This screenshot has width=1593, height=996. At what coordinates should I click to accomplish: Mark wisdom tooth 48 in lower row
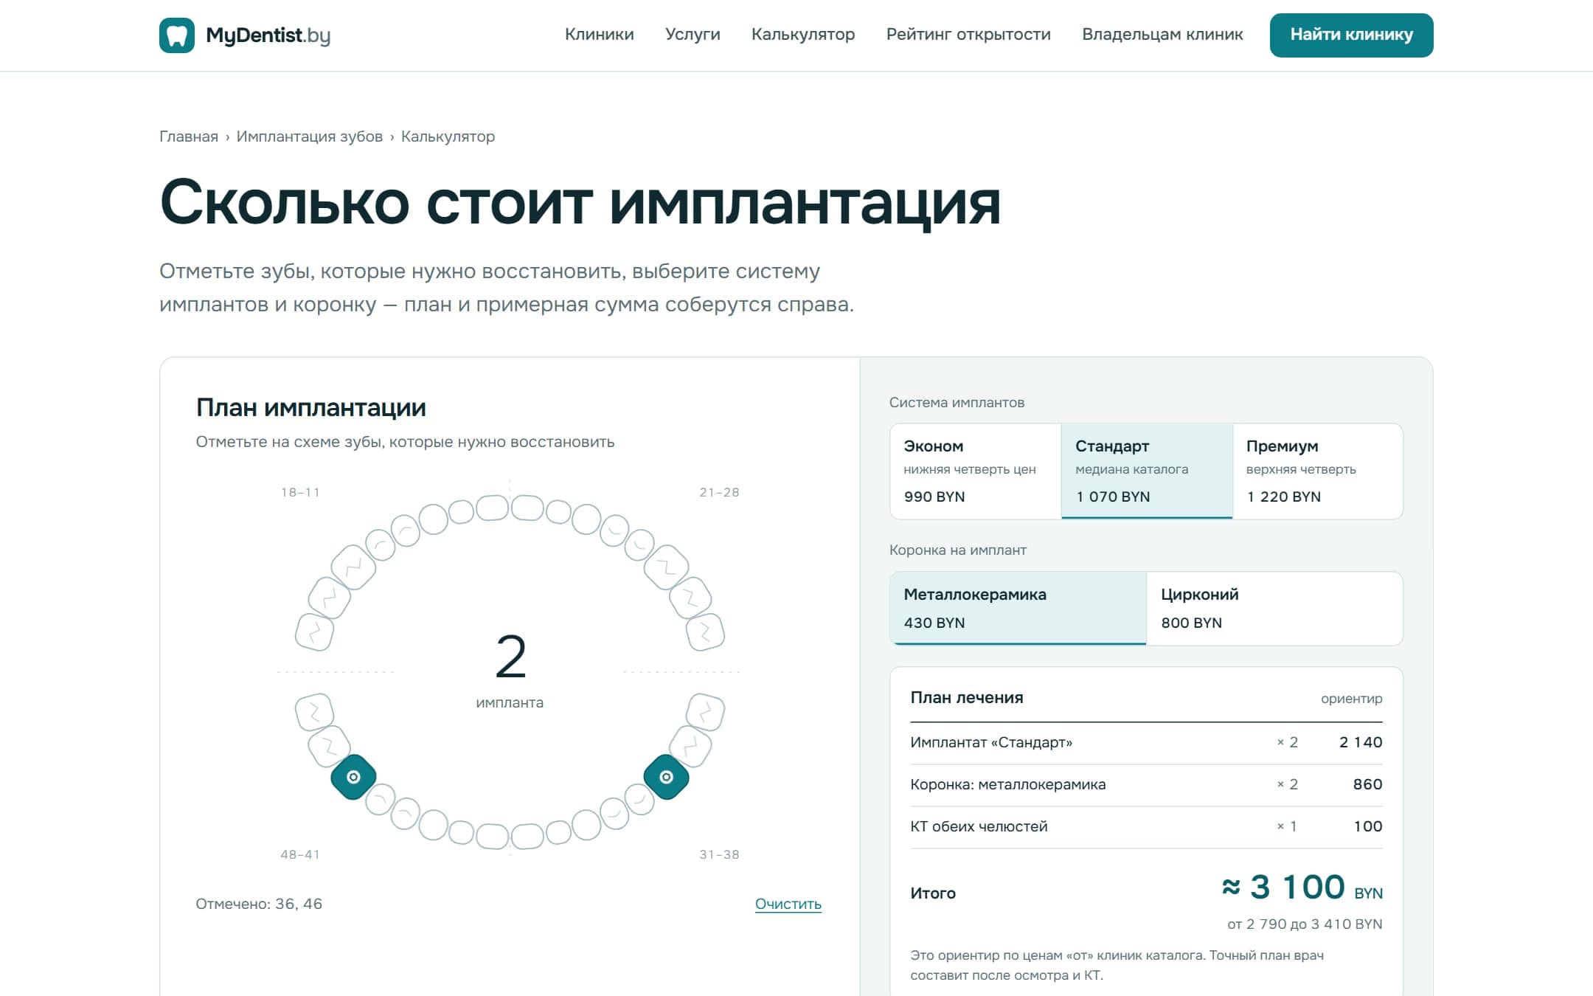click(314, 712)
